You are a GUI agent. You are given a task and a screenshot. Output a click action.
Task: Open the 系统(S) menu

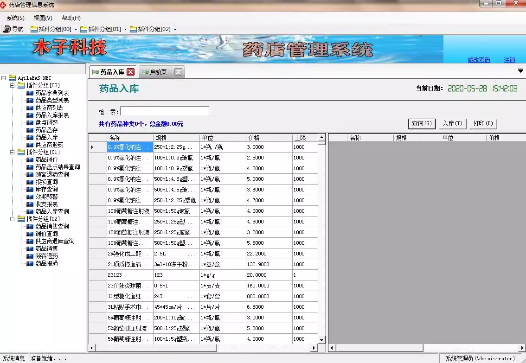15,18
